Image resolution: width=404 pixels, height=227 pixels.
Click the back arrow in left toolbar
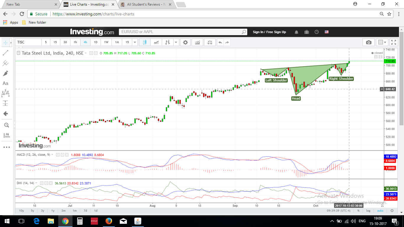click(6, 114)
